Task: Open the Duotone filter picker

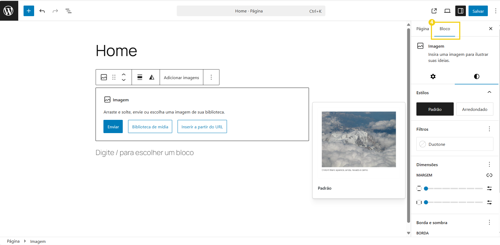Action: 455,144
